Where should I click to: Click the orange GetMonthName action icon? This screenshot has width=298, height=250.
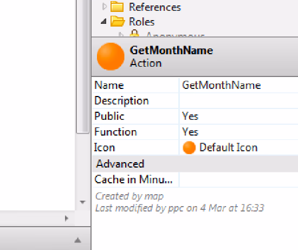111,56
